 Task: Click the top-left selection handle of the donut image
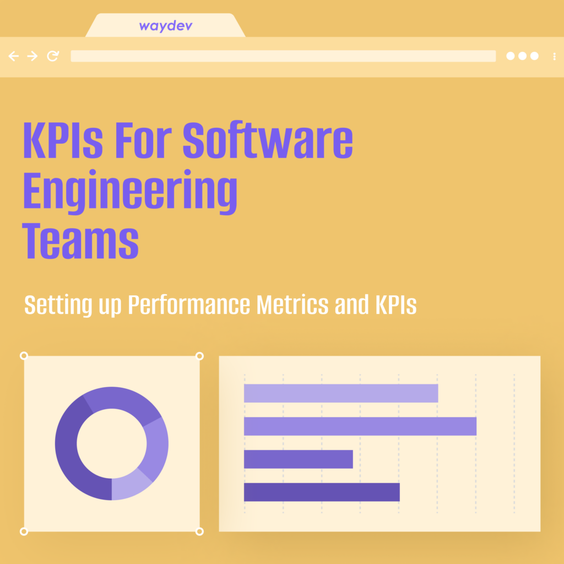pos(23,355)
